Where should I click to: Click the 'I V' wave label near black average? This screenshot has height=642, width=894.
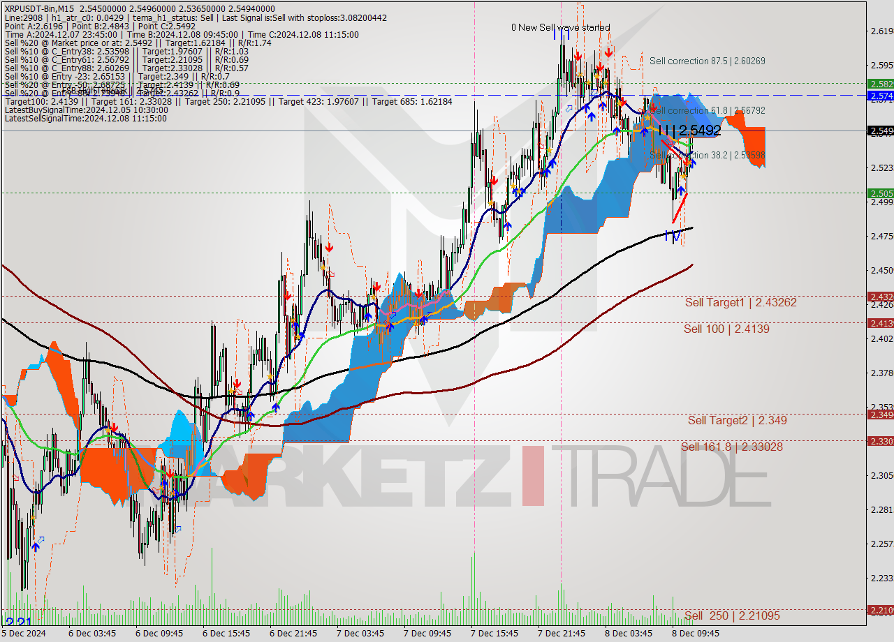[x=673, y=237]
